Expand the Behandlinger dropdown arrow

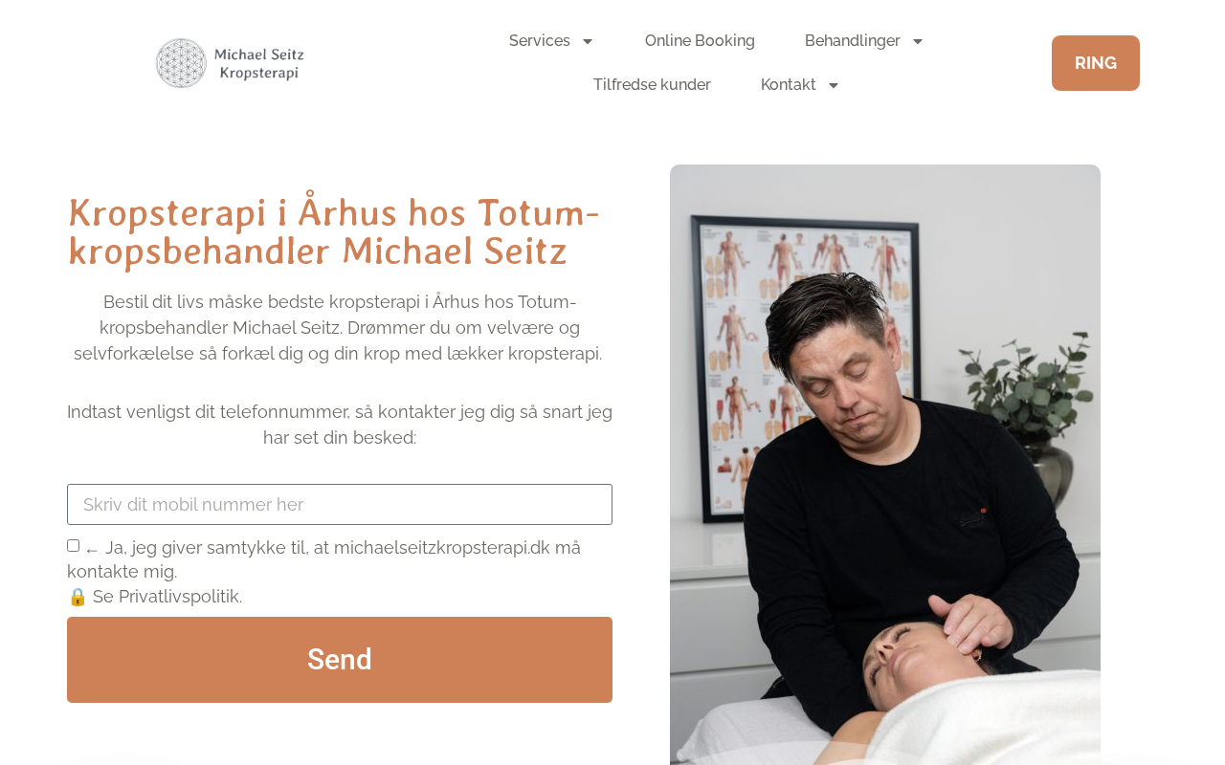[x=918, y=41]
